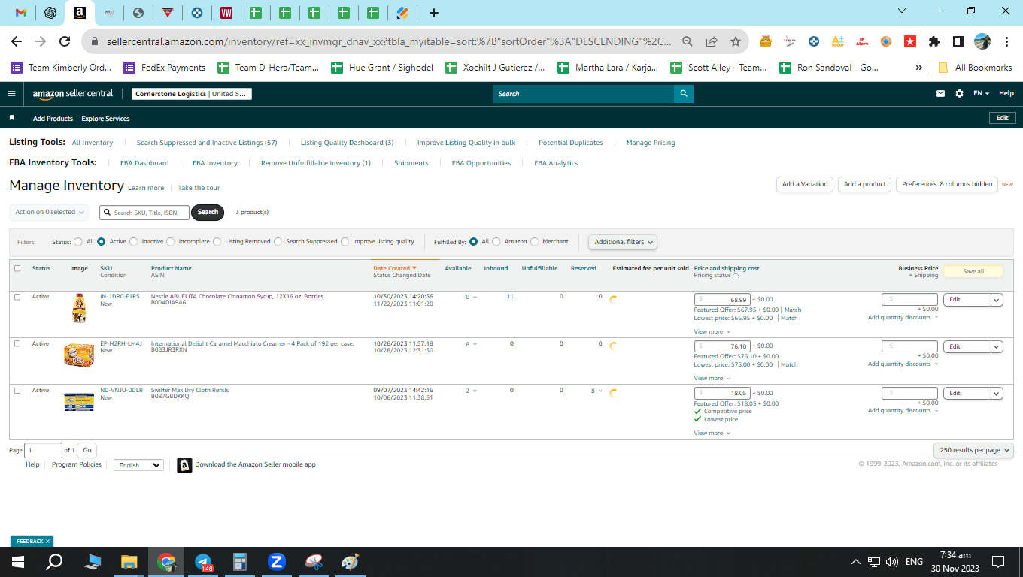The image size is (1023, 577).
Task: Open Search Suppressed and Inactive Listings (57)
Action: pyautogui.click(x=207, y=143)
